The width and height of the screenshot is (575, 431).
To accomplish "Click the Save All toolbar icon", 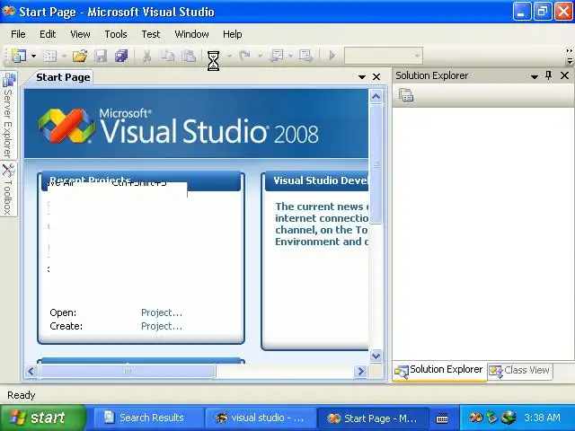I will (x=121, y=56).
